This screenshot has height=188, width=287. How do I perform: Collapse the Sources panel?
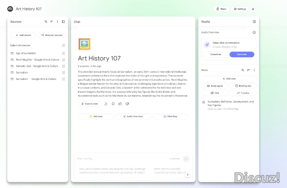[x=63, y=21]
